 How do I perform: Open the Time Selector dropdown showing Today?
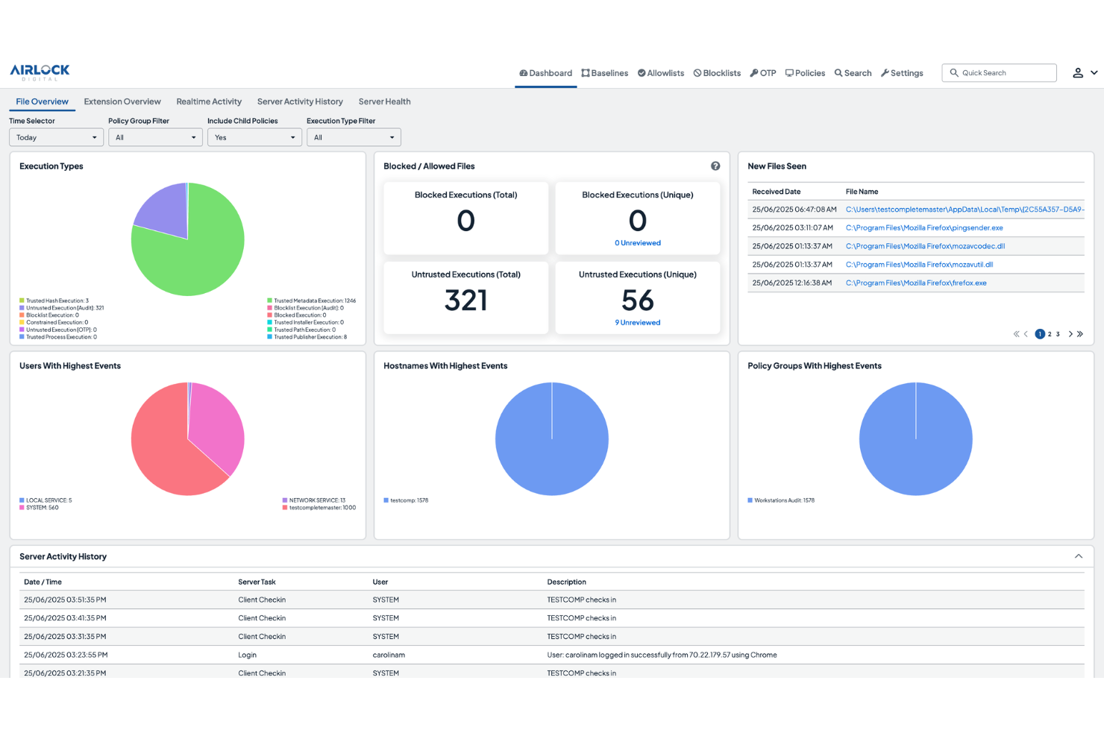[x=56, y=137]
